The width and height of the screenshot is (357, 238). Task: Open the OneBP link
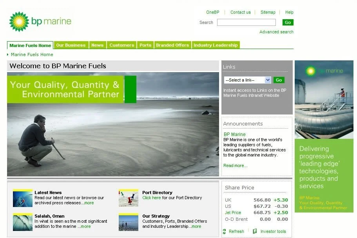click(x=213, y=12)
